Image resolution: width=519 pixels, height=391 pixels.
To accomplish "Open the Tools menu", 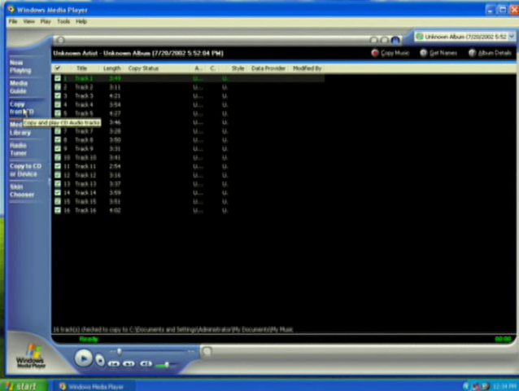I will click(63, 21).
